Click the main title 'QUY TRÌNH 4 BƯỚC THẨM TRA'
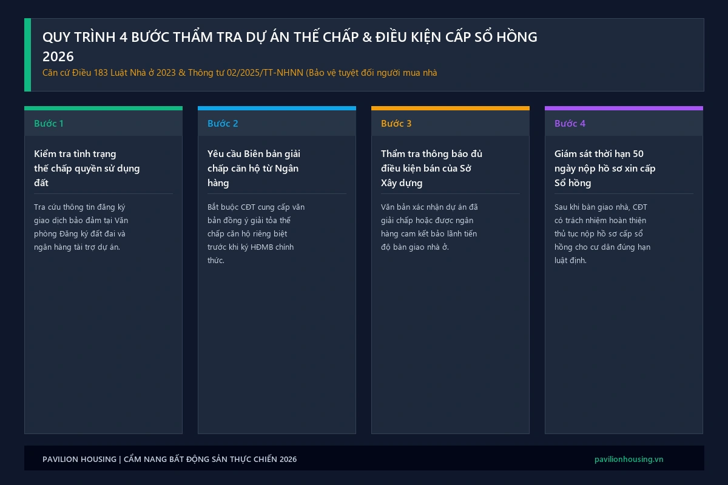 click(290, 47)
